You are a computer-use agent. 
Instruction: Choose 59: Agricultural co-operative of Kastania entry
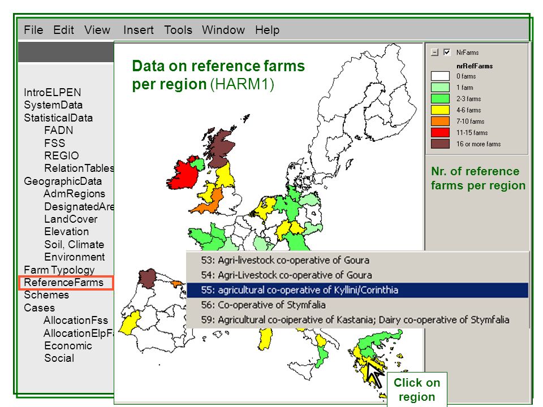[x=357, y=320]
